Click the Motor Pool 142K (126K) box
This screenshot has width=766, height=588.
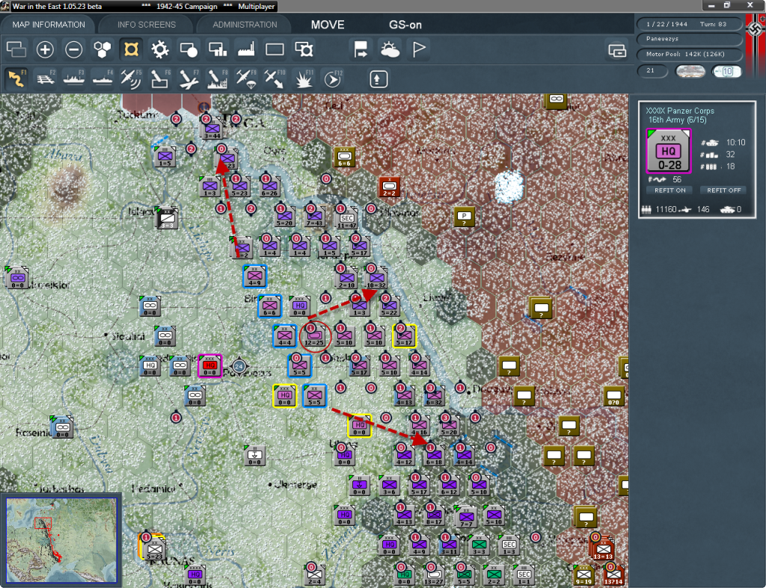(x=689, y=54)
